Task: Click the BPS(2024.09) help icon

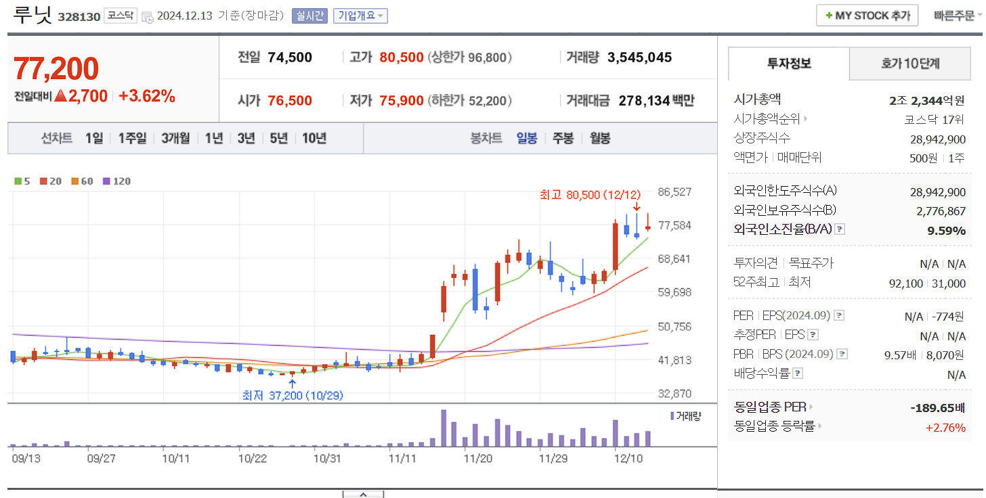Action: tap(841, 355)
